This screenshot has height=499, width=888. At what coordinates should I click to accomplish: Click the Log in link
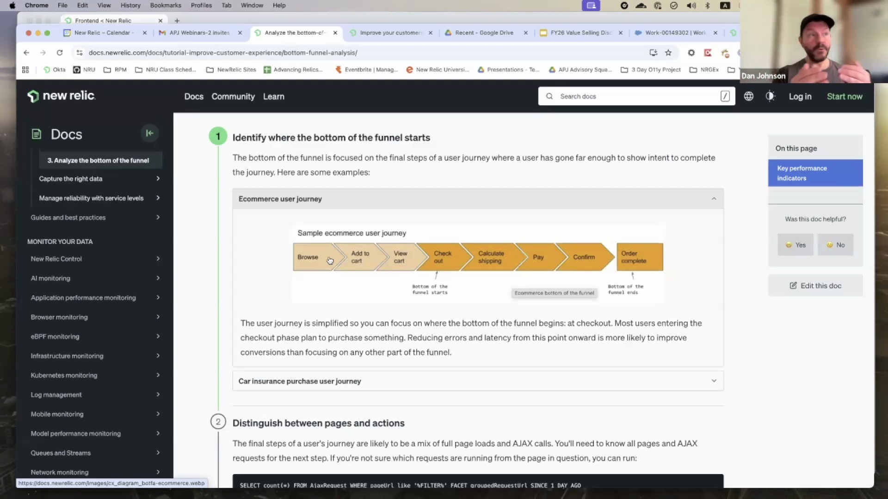point(800,97)
